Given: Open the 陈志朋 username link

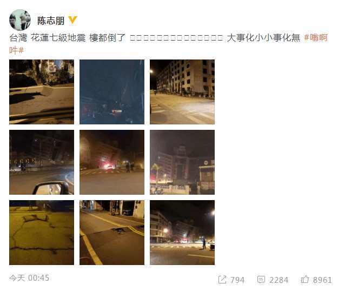Looking at the screenshot, I should tap(51, 21).
